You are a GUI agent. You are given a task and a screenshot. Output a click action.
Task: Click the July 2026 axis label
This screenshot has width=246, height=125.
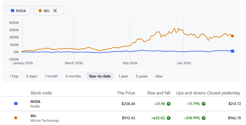pyautogui.click(x=184, y=63)
